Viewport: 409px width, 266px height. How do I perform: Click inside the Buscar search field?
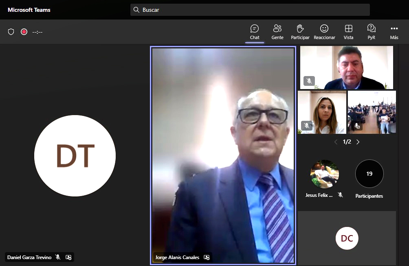point(250,10)
